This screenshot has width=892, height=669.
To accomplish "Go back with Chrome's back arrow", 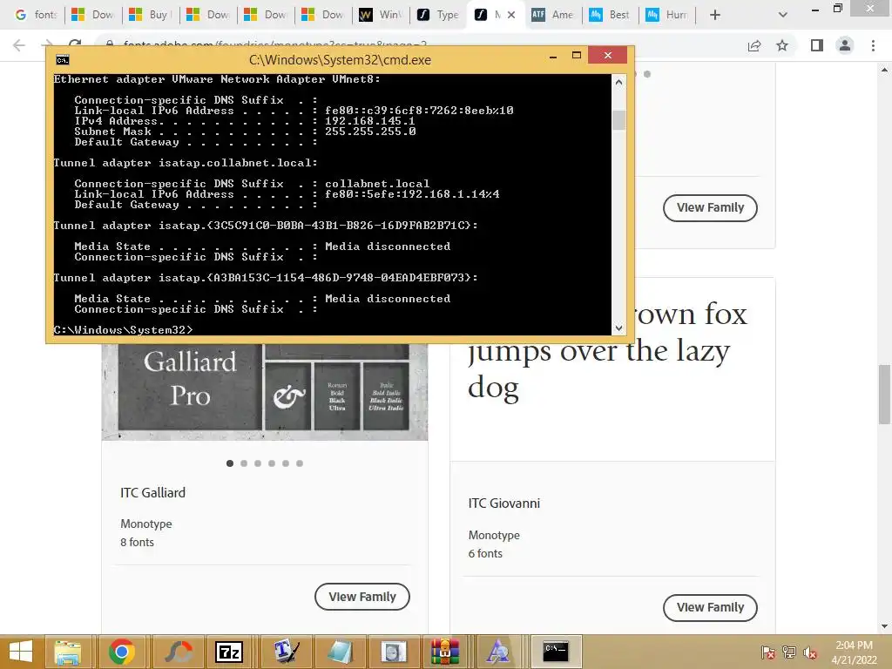I will point(19,45).
